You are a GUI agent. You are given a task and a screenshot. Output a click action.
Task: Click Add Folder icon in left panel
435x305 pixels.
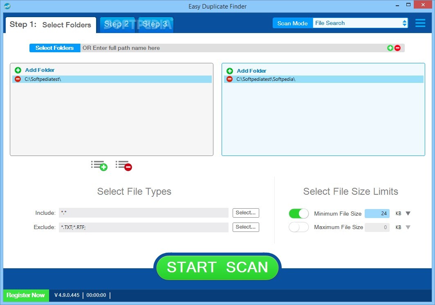pyautogui.click(x=18, y=70)
